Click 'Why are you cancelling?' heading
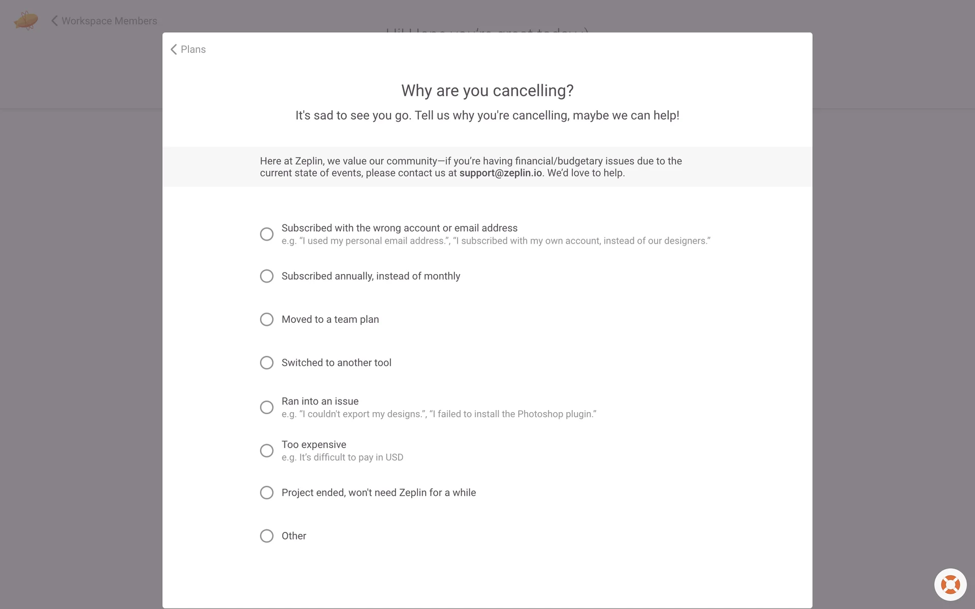 click(487, 90)
